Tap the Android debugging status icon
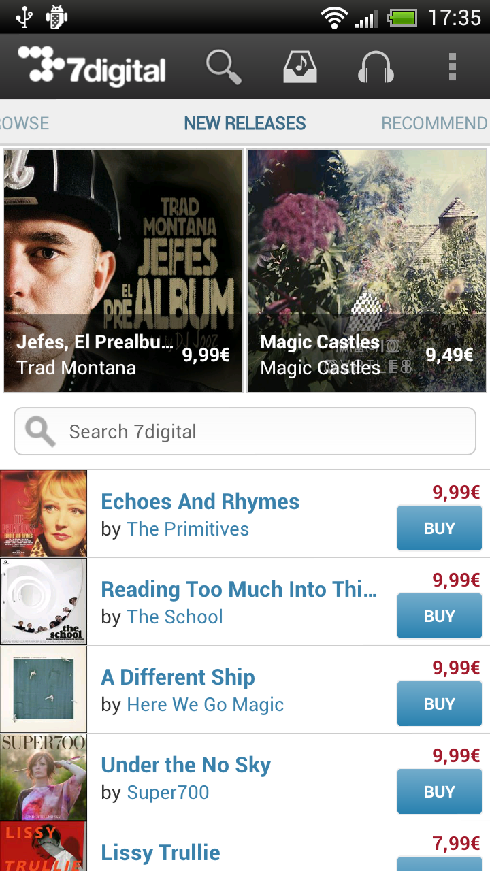 point(56,18)
